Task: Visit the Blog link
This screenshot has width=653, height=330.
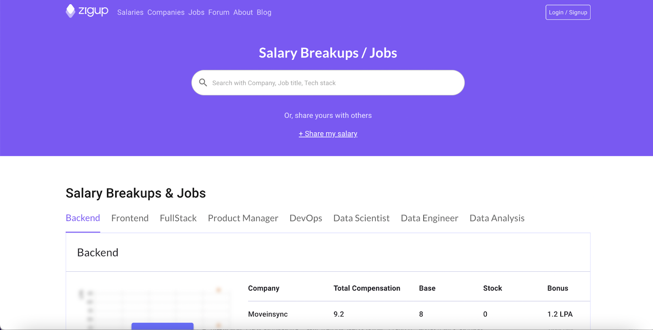Action: point(264,12)
